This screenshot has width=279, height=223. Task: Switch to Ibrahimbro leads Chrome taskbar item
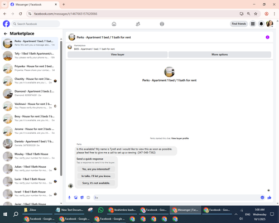coord(122,210)
